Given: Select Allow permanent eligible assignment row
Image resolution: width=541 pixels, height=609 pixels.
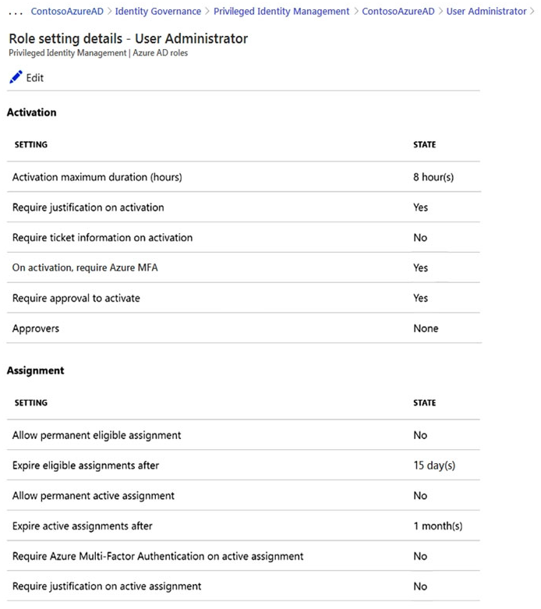Looking at the screenshot, I should coord(97,435).
